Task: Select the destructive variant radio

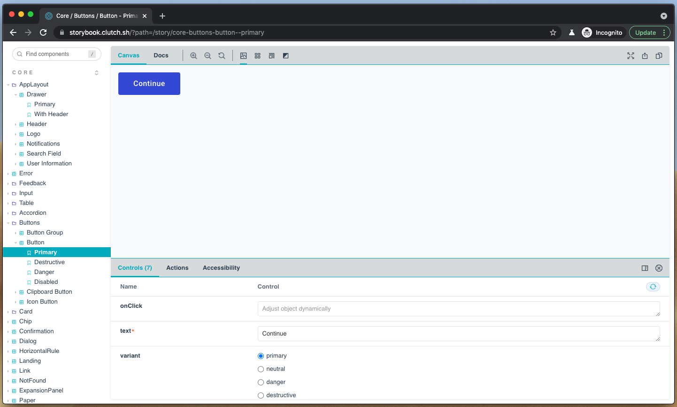Action: pyautogui.click(x=261, y=395)
